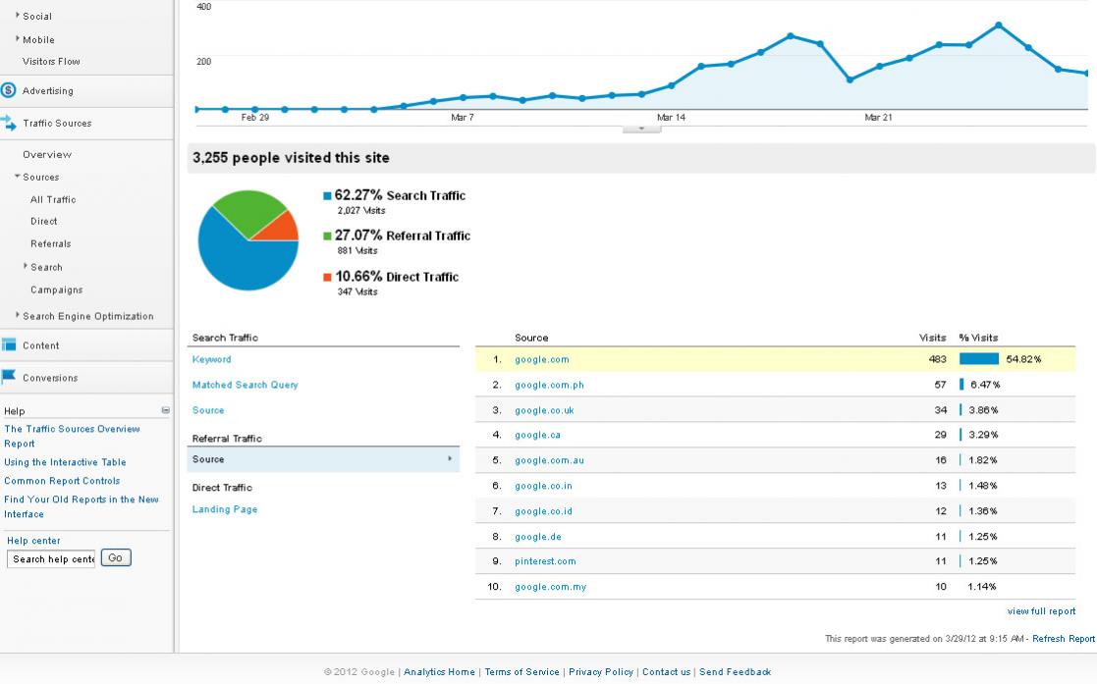Click the peak data point after Mar 21
Image resolution: width=1097 pixels, height=684 pixels.
click(999, 26)
